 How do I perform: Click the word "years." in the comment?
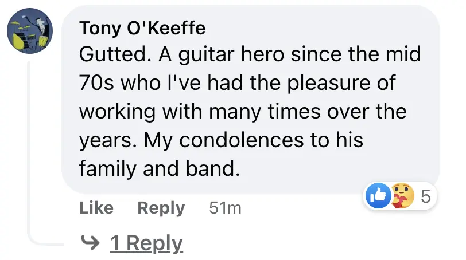pos(106,140)
